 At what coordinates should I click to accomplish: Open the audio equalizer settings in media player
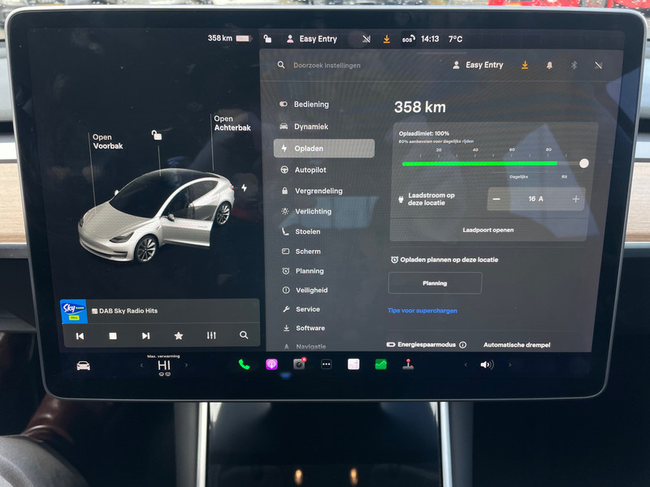(x=211, y=335)
